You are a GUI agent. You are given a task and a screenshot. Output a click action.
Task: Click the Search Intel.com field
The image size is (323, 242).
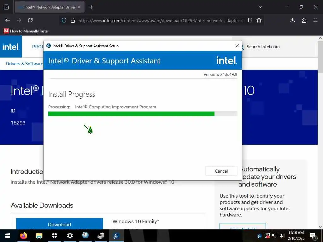pyautogui.click(x=263, y=47)
